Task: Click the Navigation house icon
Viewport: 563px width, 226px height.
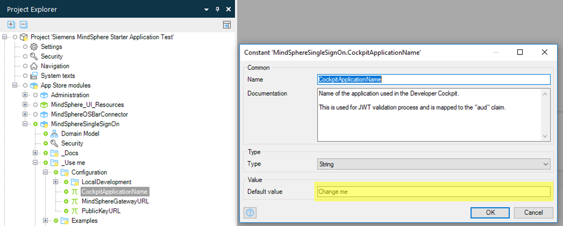Action: coord(34,66)
